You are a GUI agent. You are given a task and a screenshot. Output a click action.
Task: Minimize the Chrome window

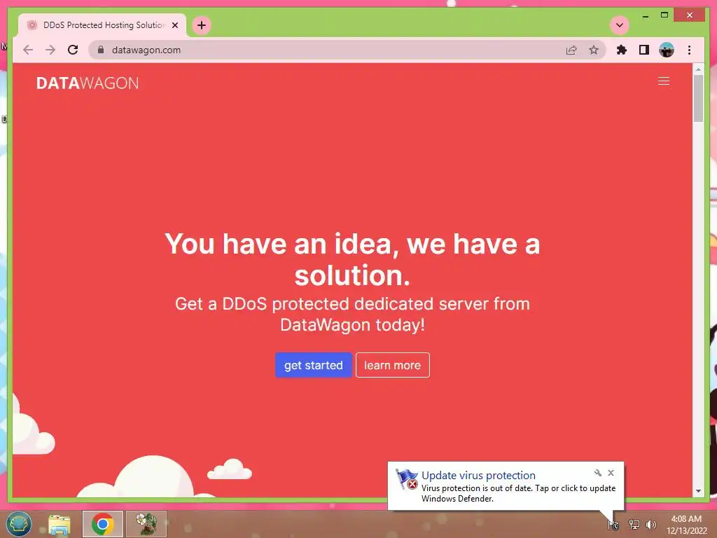[x=645, y=15]
